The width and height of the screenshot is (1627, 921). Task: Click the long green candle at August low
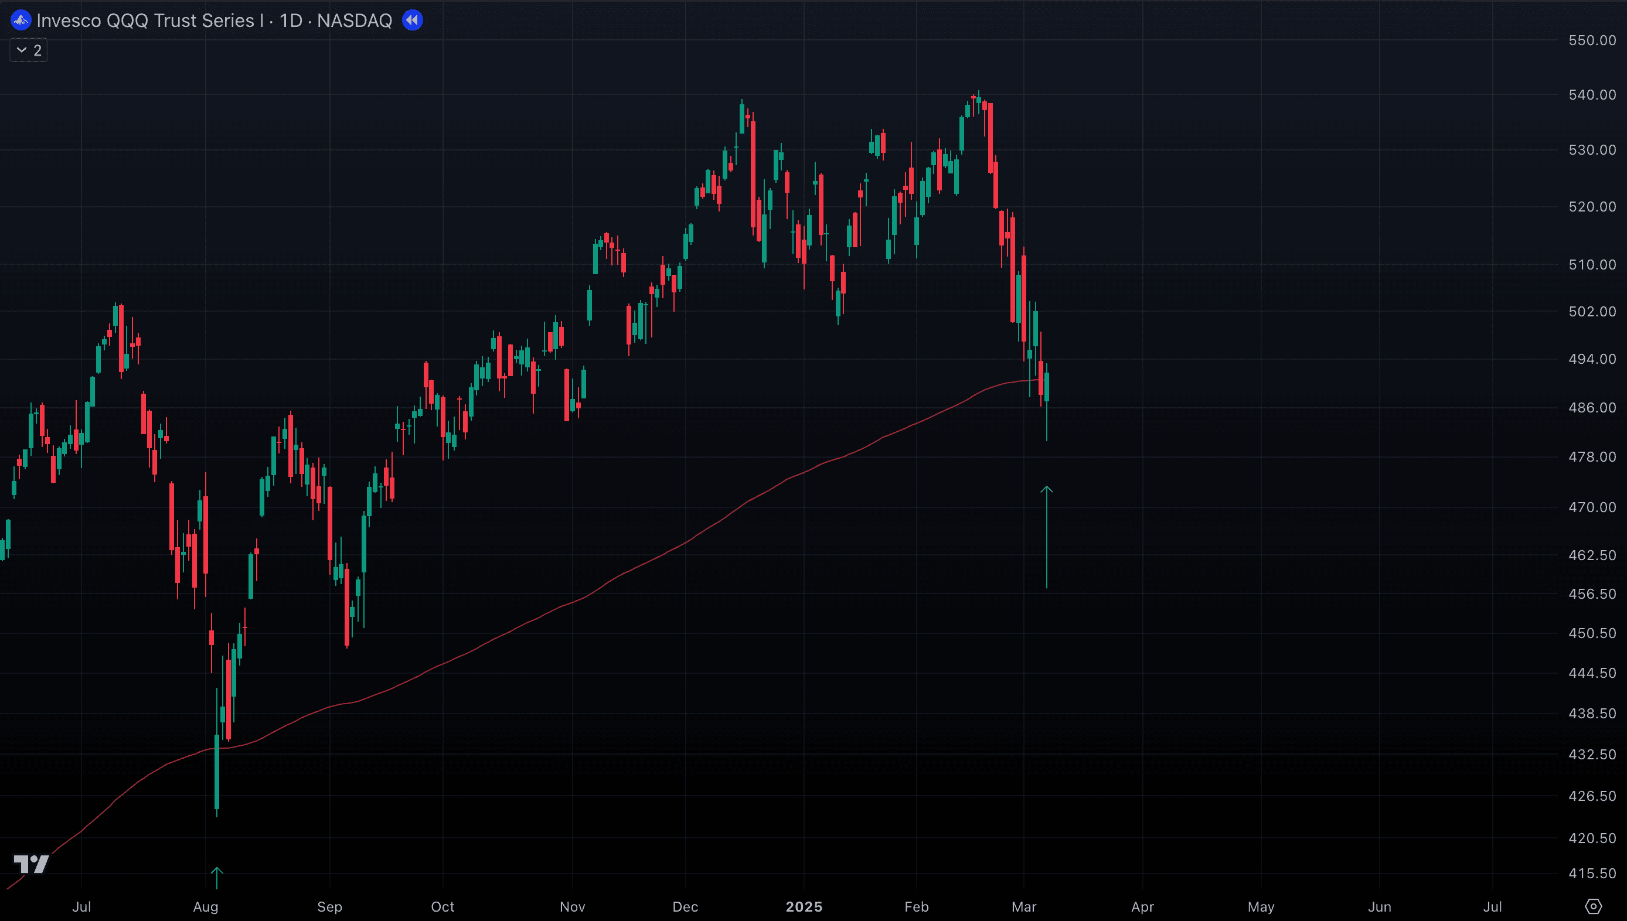point(217,772)
